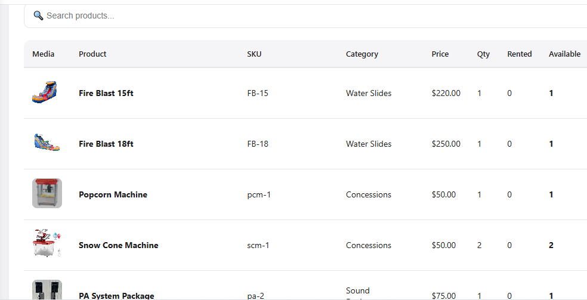The height and width of the screenshot is (300, 587).
Task: Click the PA System Package product name
Action: (x=116, y=296)
